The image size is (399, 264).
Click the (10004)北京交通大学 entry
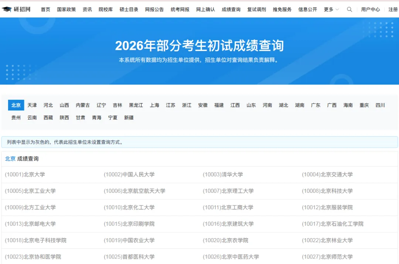(327, 175)
